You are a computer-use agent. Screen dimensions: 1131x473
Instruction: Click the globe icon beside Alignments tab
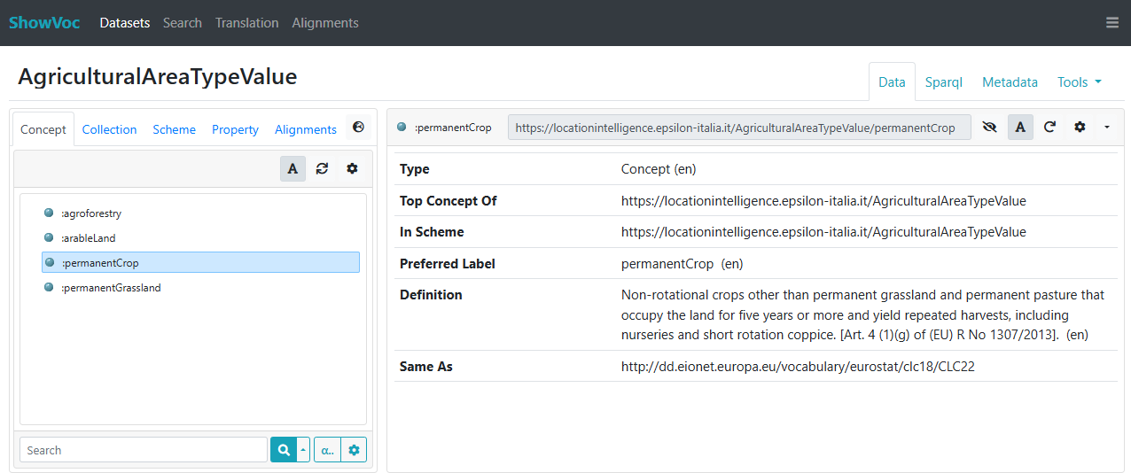click(x=358, y=128)
